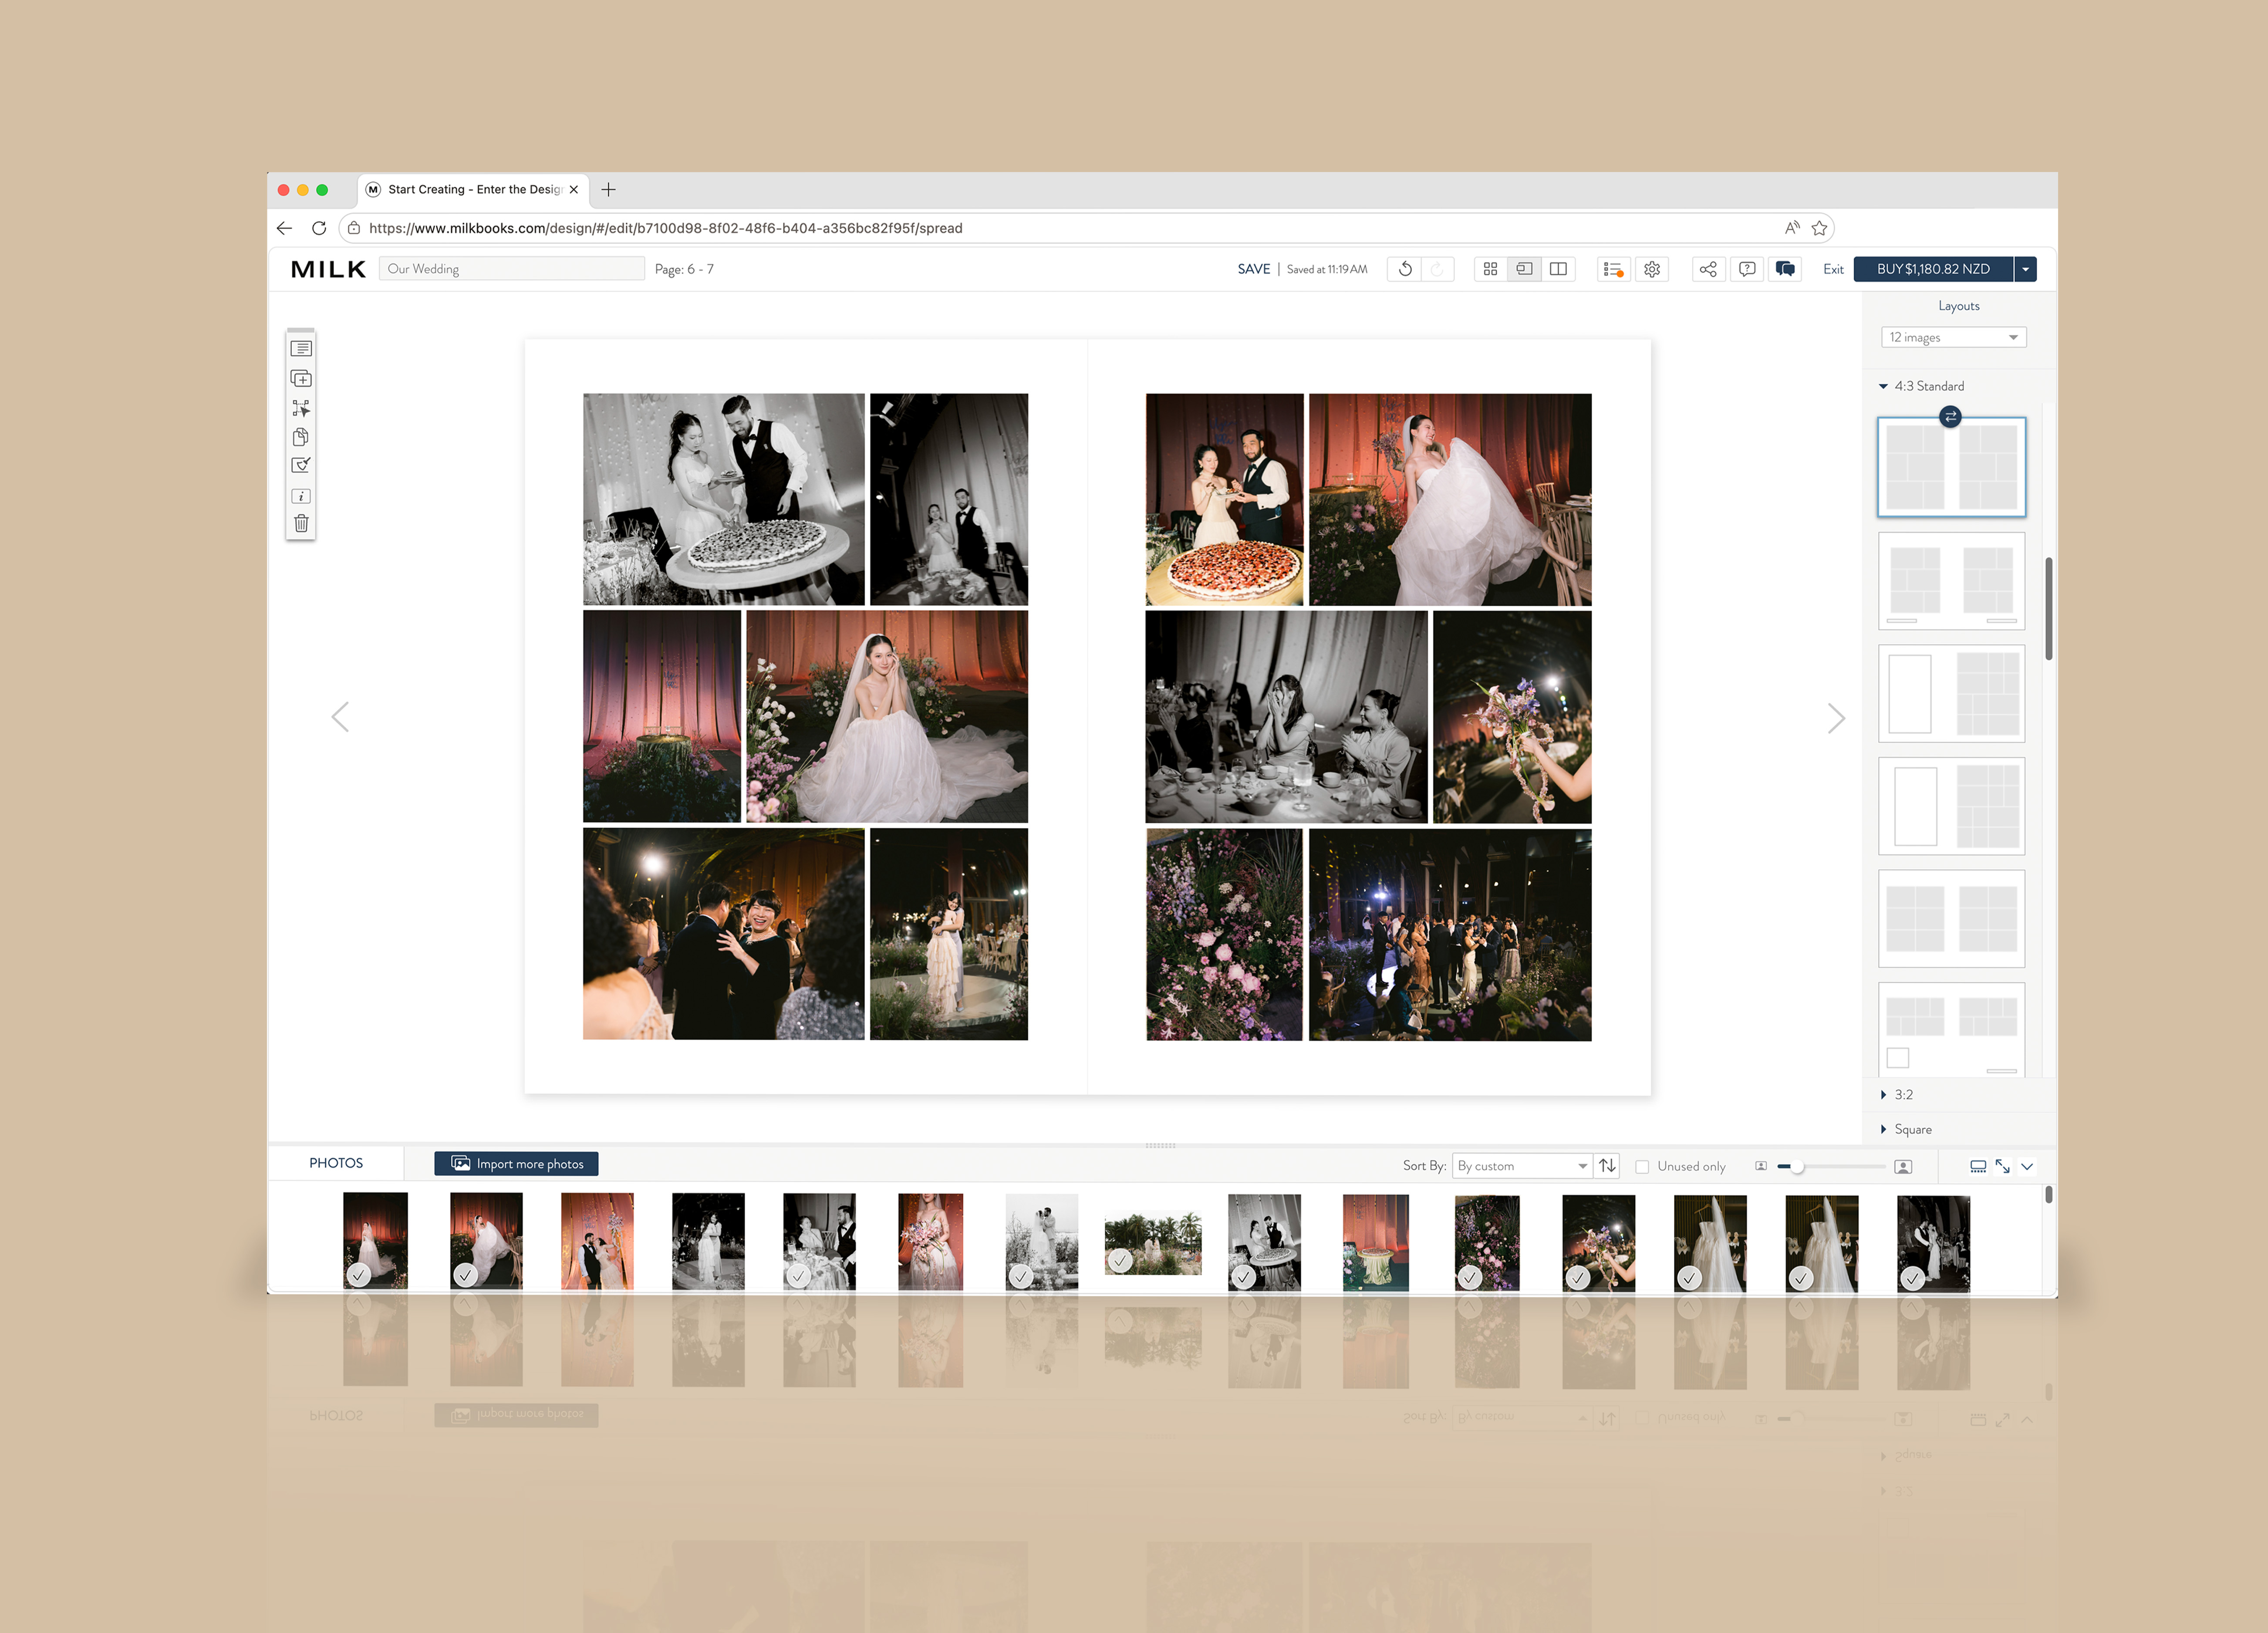
Task: Click the Exit link
Action: pyautogui.click(x=1832, y=270)
